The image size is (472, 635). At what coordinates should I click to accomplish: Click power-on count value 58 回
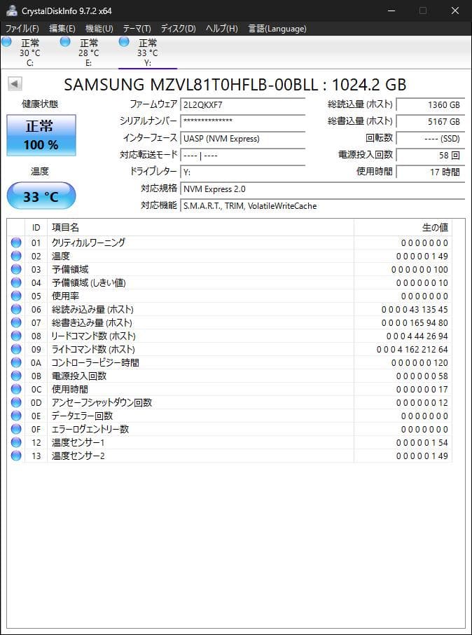[430, 156]
